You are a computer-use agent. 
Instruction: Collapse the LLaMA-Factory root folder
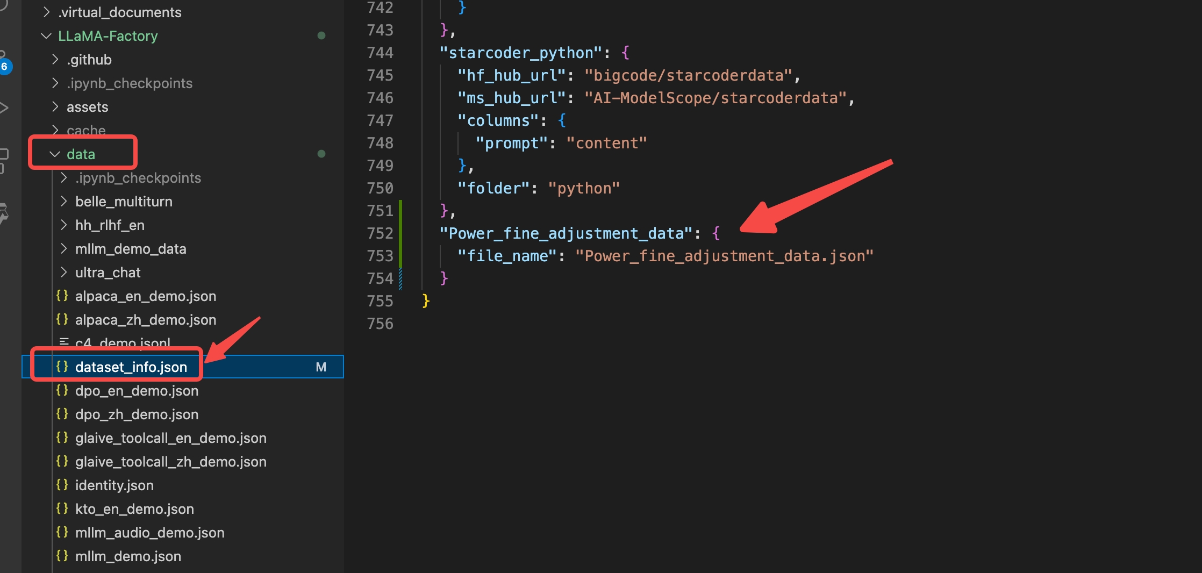pyautogui.click(x=46, y=36)
